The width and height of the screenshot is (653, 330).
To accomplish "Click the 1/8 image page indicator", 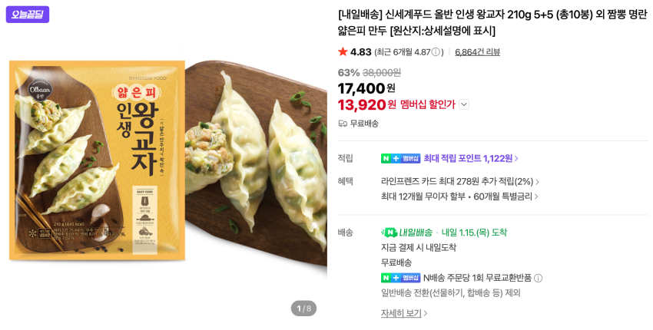I will point(303,309).
